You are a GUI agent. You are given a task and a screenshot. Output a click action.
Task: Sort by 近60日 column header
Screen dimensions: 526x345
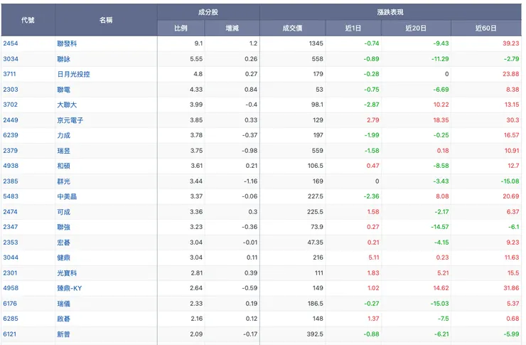coord(486,28)
